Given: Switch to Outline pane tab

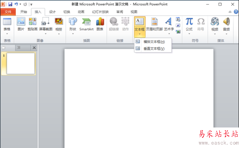Looking at the screenshot, I should (23, 48).
